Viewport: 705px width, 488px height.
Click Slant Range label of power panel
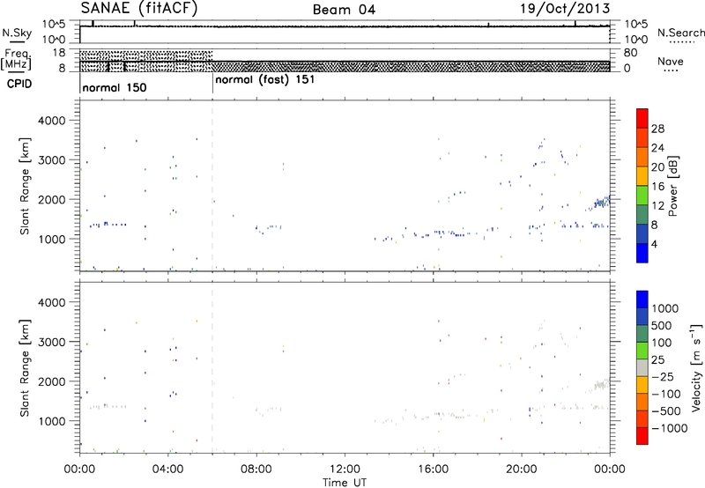(x=25, y=186)
